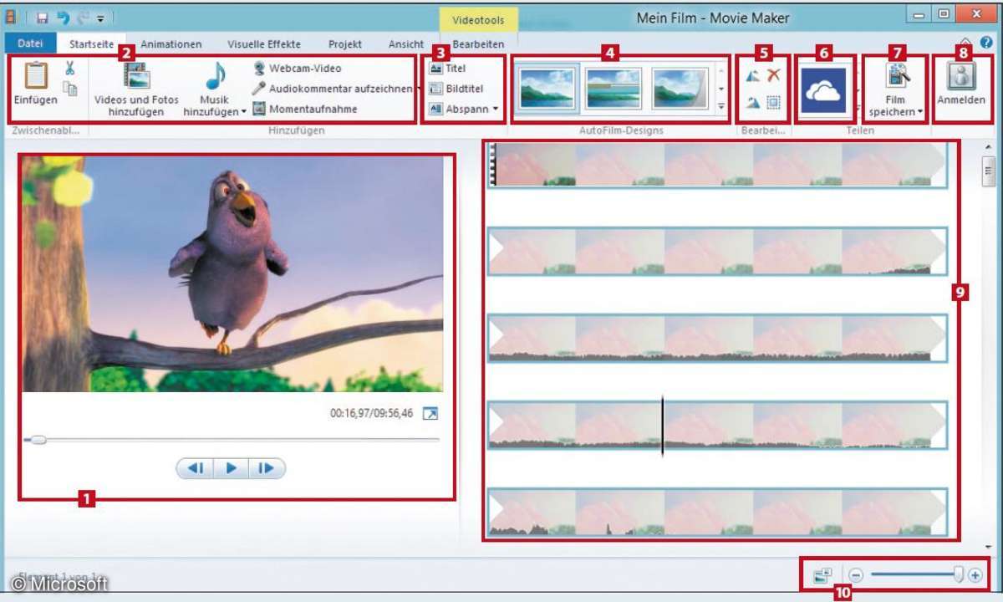Add Abspann credits

[x=459, y=109]
